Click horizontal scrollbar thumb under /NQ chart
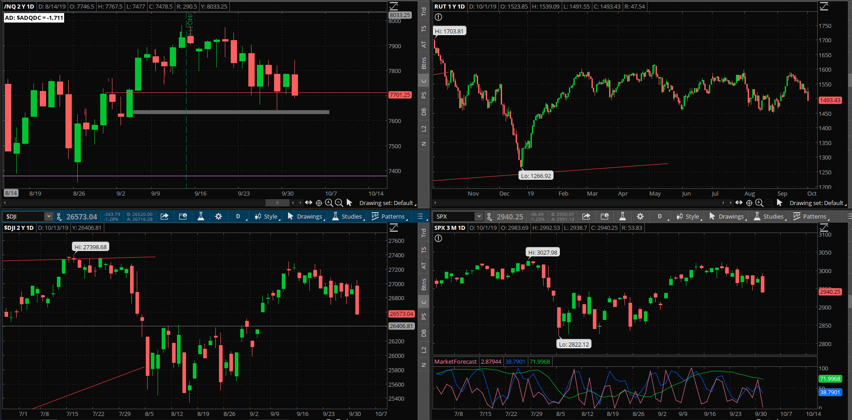This screenshot has height=420, width=852. [x=277, y=203]
